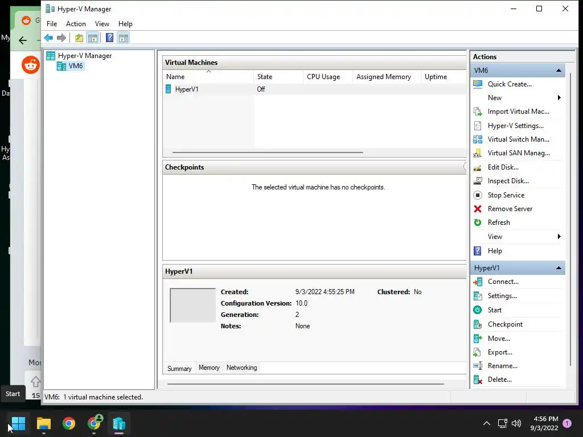Click the Forward arrow in toolbar
The height and width of the screenshot is (437, 583).
[x=61, y=38]
